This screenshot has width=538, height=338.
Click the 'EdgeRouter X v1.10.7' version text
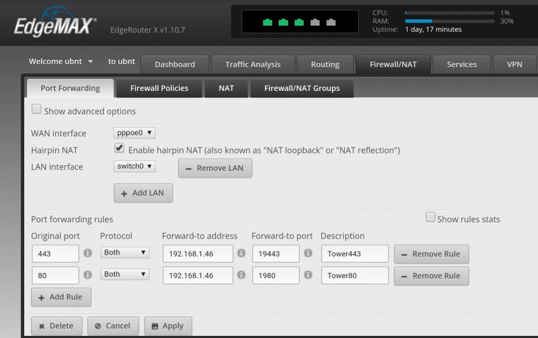(147, 30)
